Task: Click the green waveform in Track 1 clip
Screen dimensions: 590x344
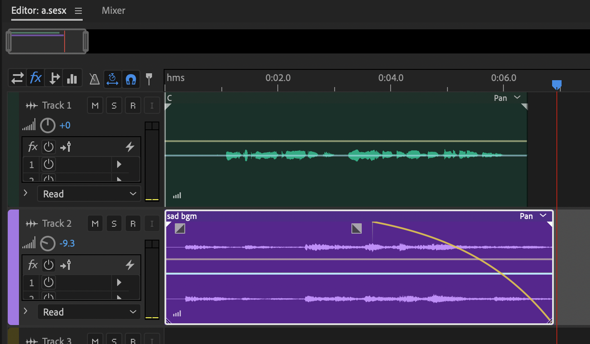Action: 364,155
